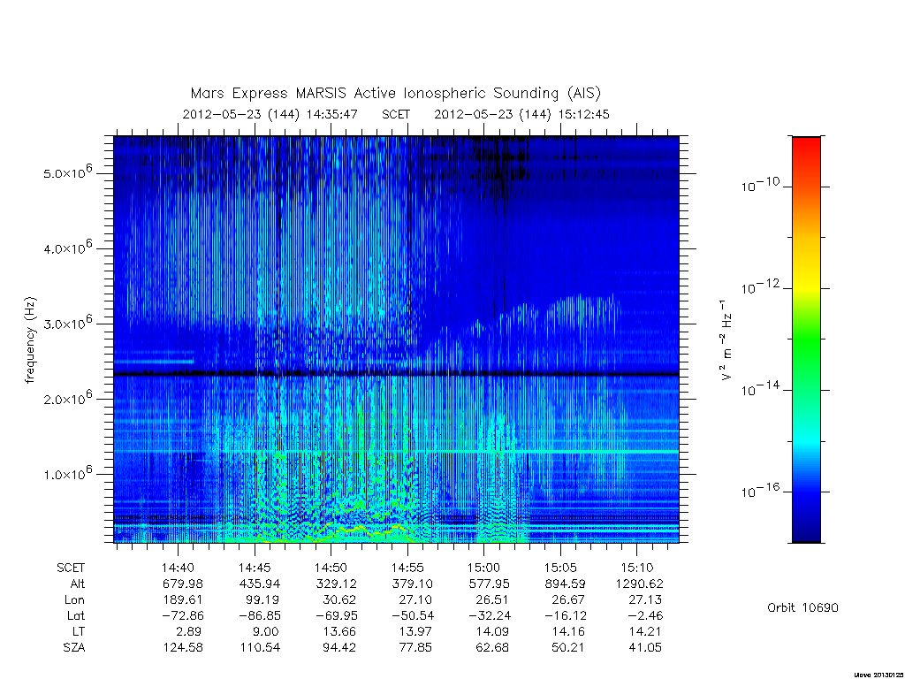Click the 'Alt' row label

pyautogui.click(x=77, y=584)
